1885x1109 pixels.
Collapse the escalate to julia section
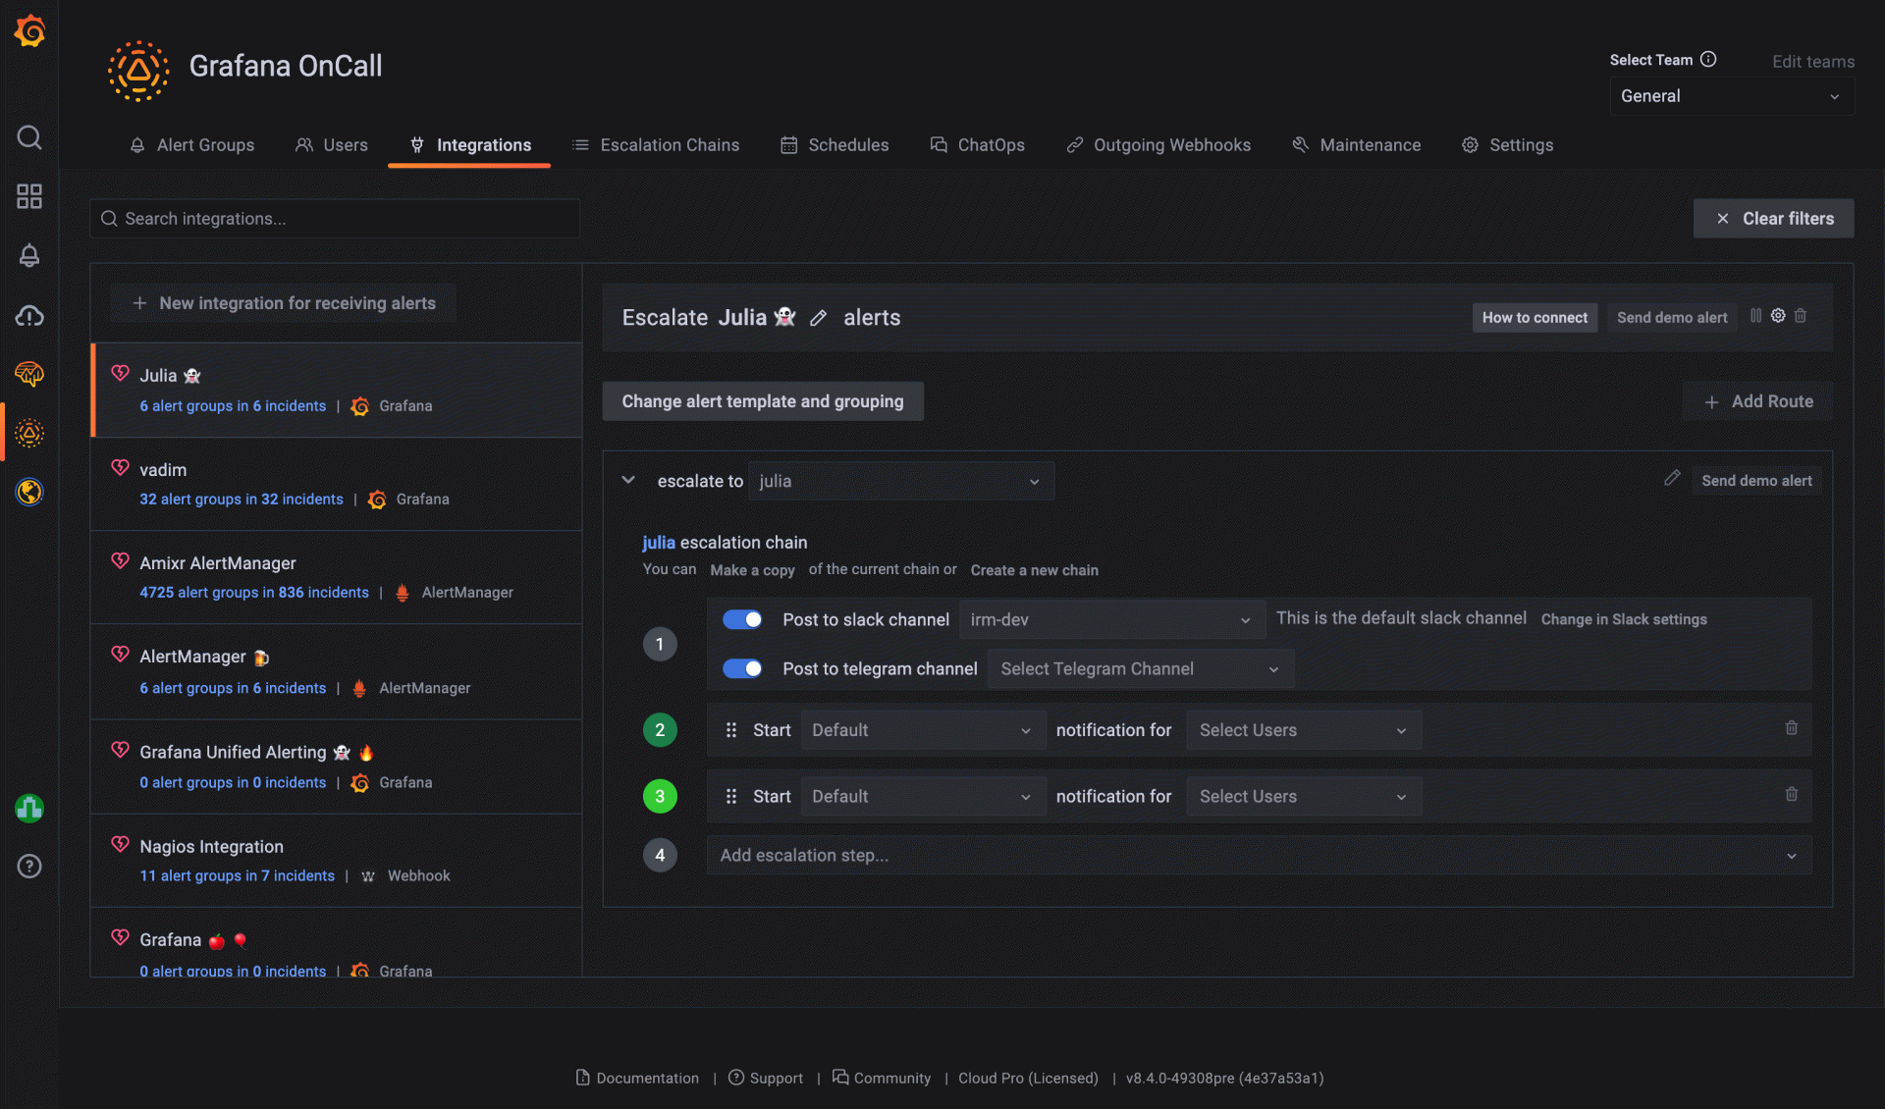pos(627,480)
